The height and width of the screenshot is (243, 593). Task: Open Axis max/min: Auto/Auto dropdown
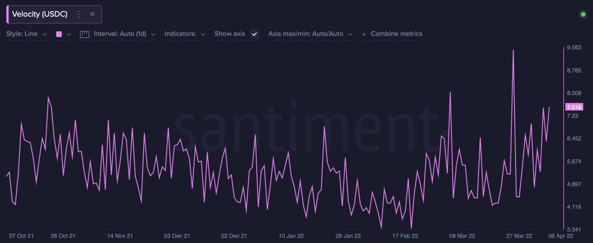[310, 34]
